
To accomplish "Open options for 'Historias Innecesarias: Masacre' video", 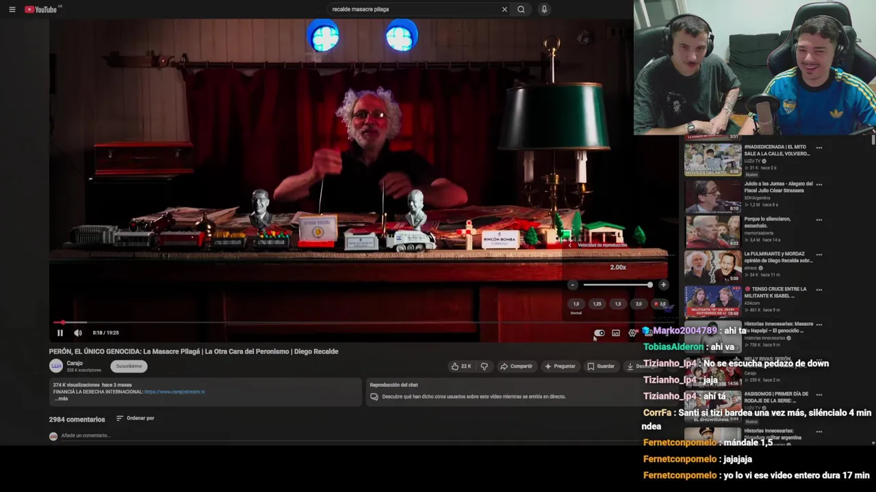I will pyautogui.click(x=819, y=325).
